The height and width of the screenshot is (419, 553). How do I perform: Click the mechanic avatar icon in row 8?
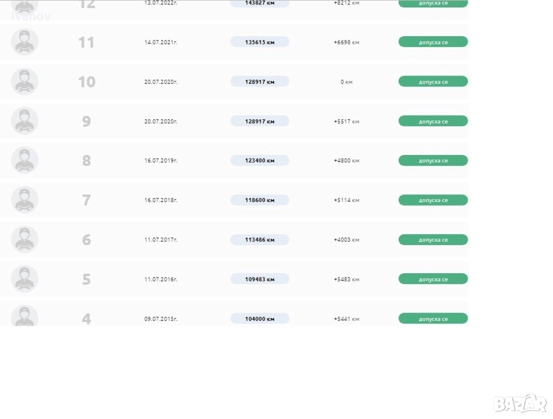click(25, 160)
